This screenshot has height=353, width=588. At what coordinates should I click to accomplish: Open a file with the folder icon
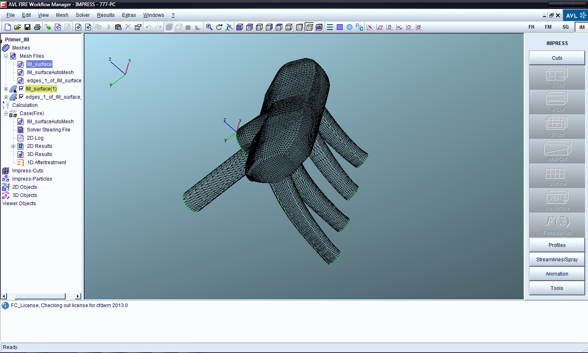[x=17, y=27]
